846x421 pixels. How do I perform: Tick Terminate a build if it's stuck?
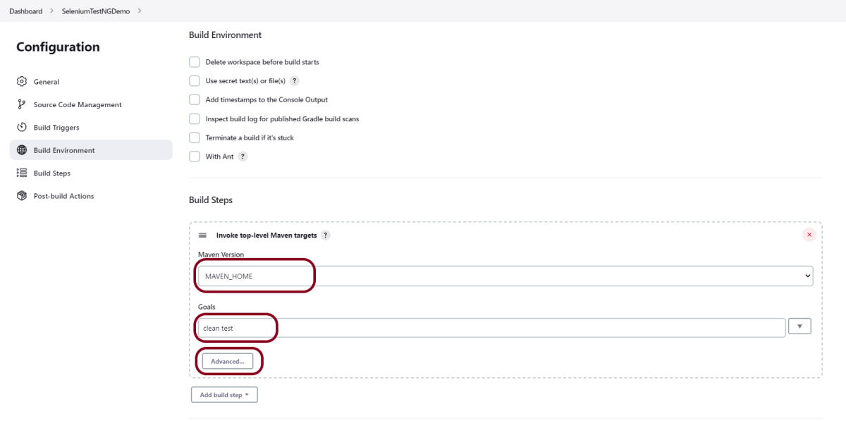tap(195, 138)
